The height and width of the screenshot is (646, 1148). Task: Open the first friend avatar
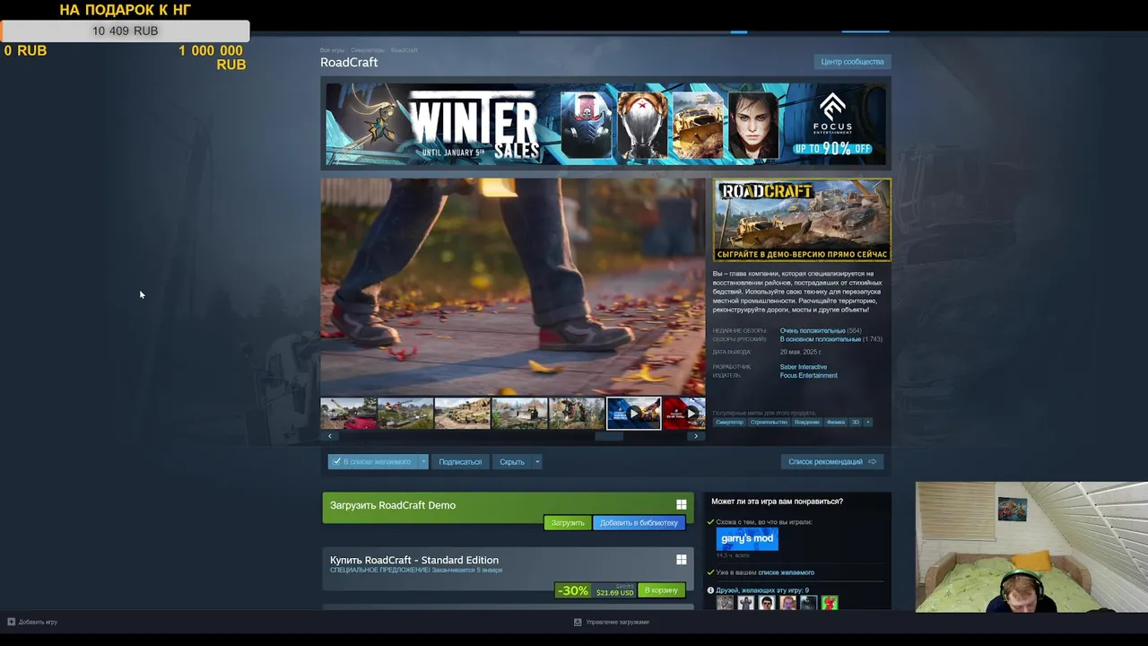tap(725, 603)
